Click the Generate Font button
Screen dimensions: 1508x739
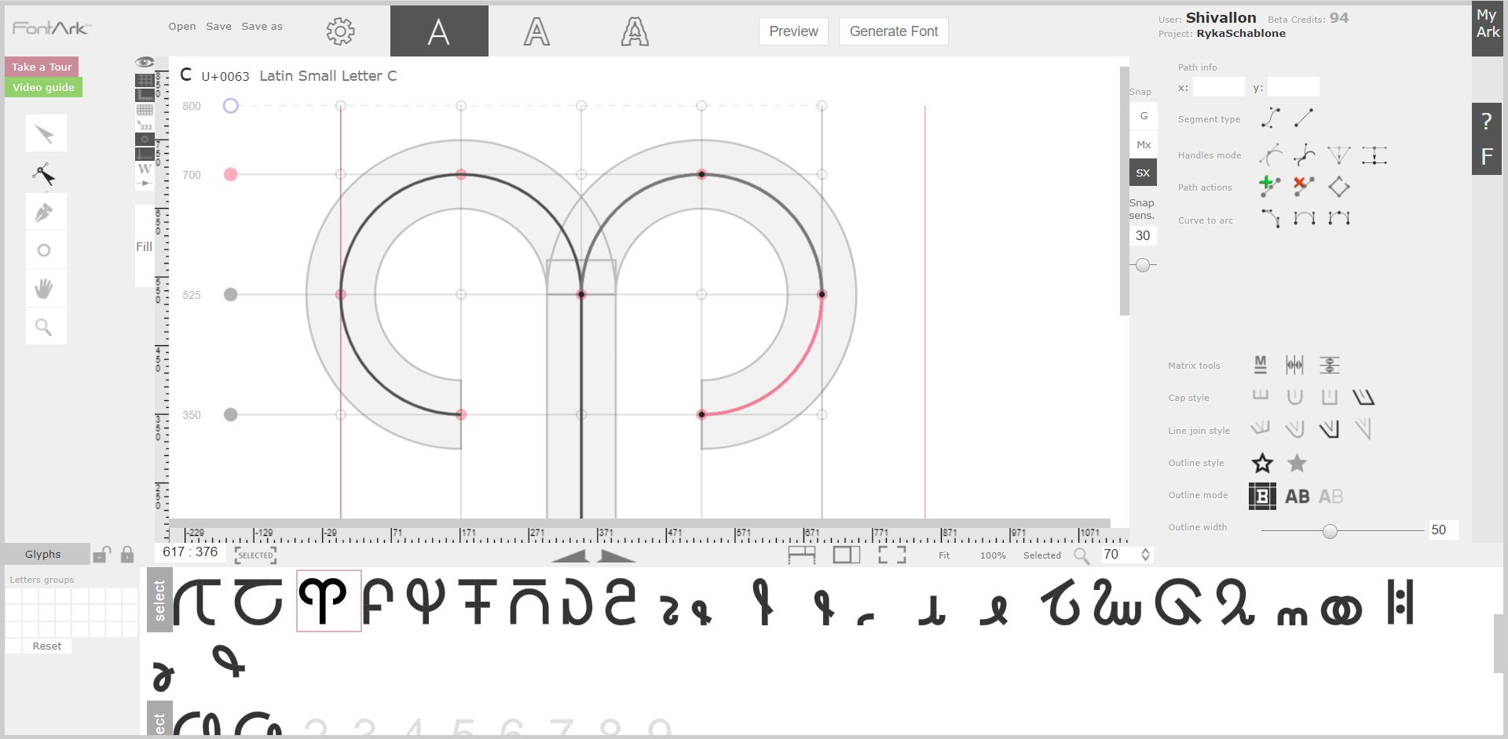pyautogui.click(x=893, y=31)
